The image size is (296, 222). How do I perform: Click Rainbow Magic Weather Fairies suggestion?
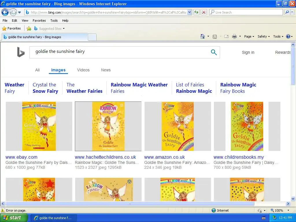point(139,88)
